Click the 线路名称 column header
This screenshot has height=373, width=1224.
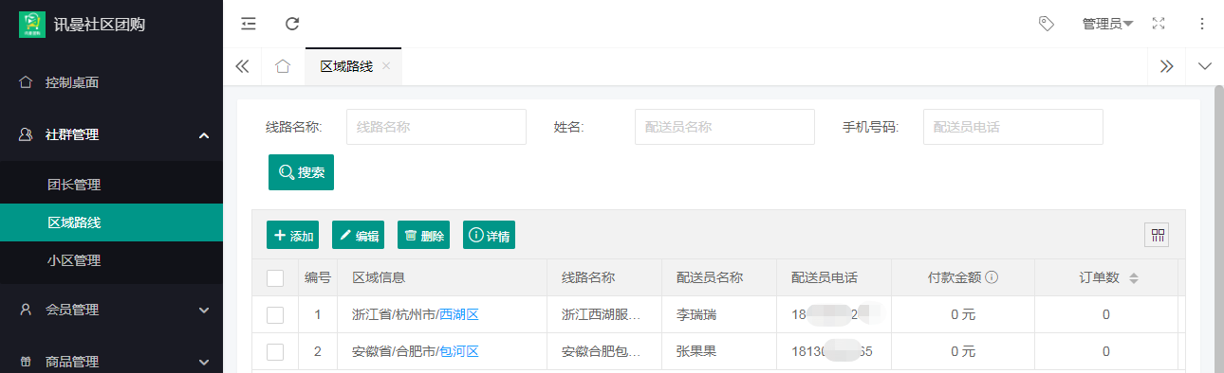click(x=604, y=277)
